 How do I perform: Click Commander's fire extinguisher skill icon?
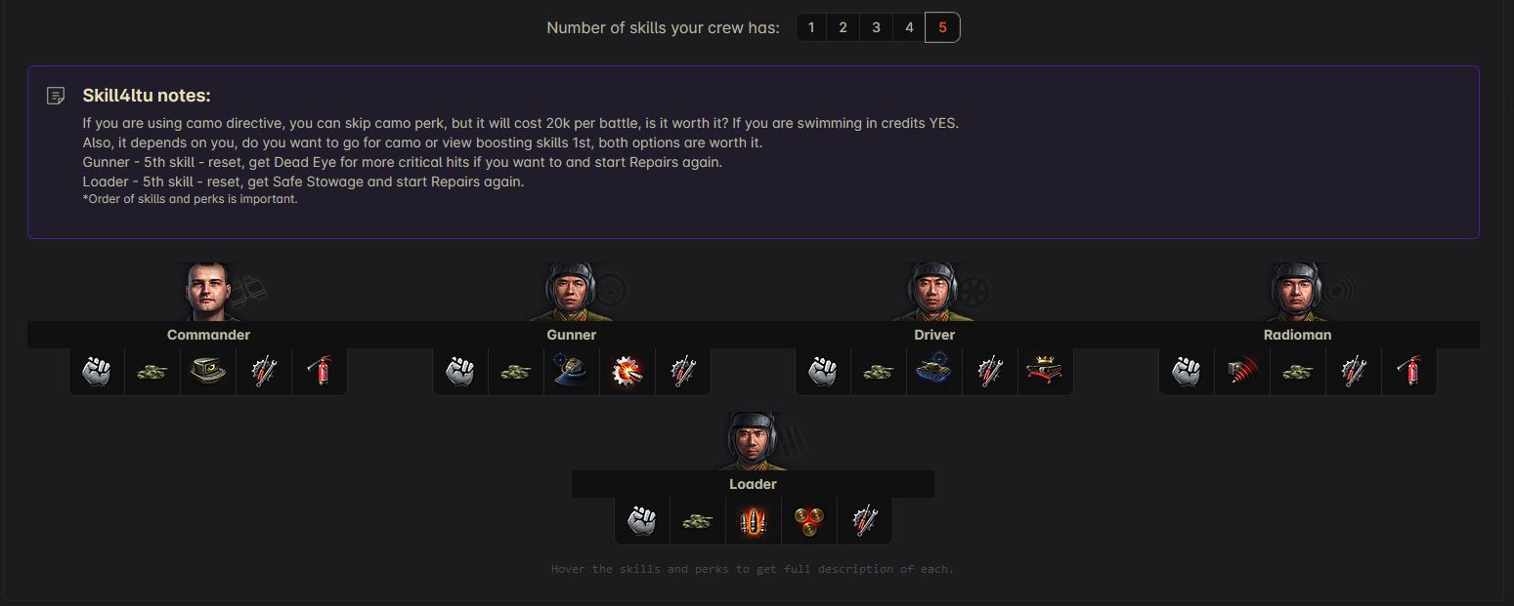point(320,371)
